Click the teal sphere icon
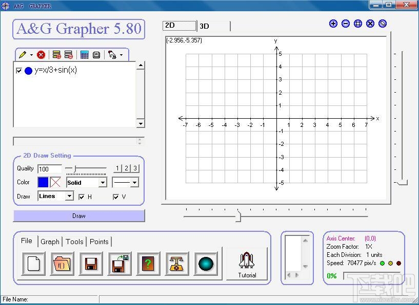The width and height of the screenshot is (419, 305). 206,264
